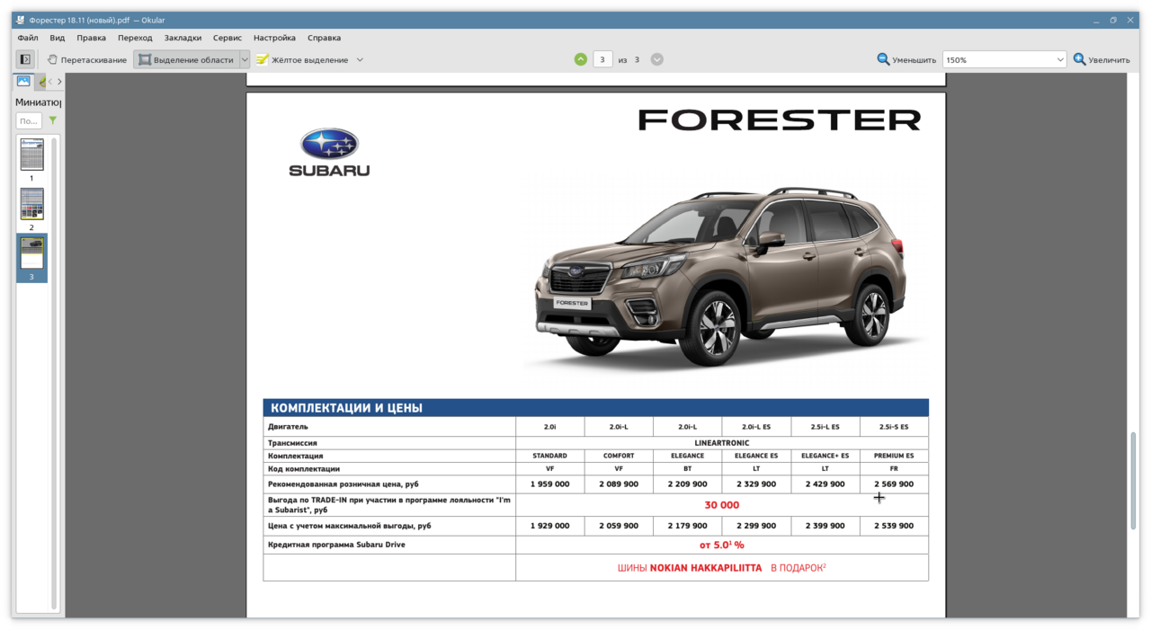Toggle the sidebar panel button
The width and height of the screenshot is (1151, 630).
[x=25, y=59]
